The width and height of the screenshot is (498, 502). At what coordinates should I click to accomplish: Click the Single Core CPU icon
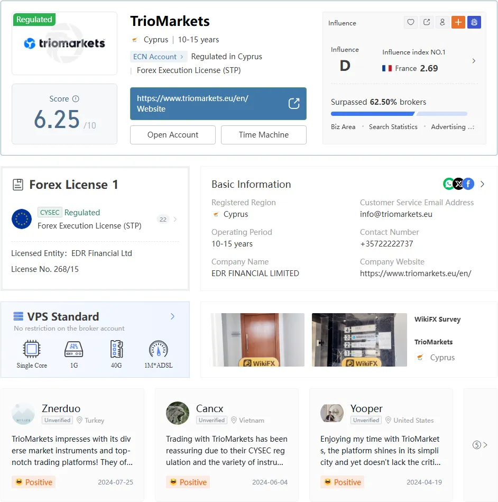pyautogui.click(x=32, y=349)
